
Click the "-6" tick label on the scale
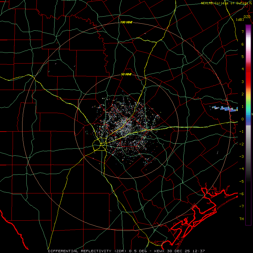(x=241, y=194)
